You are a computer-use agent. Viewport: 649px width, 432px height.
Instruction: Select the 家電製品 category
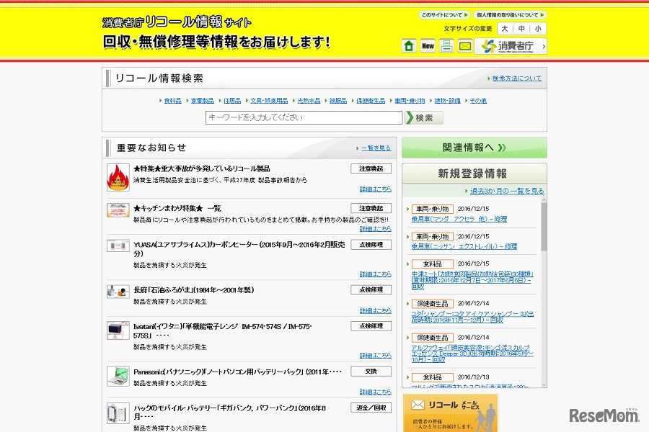coord(203,101)
